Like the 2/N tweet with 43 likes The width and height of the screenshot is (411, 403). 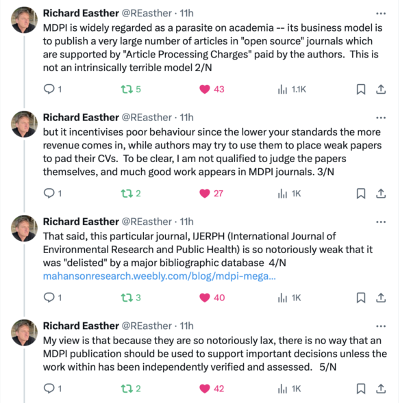pyautogui.click(x=203, y=89)
